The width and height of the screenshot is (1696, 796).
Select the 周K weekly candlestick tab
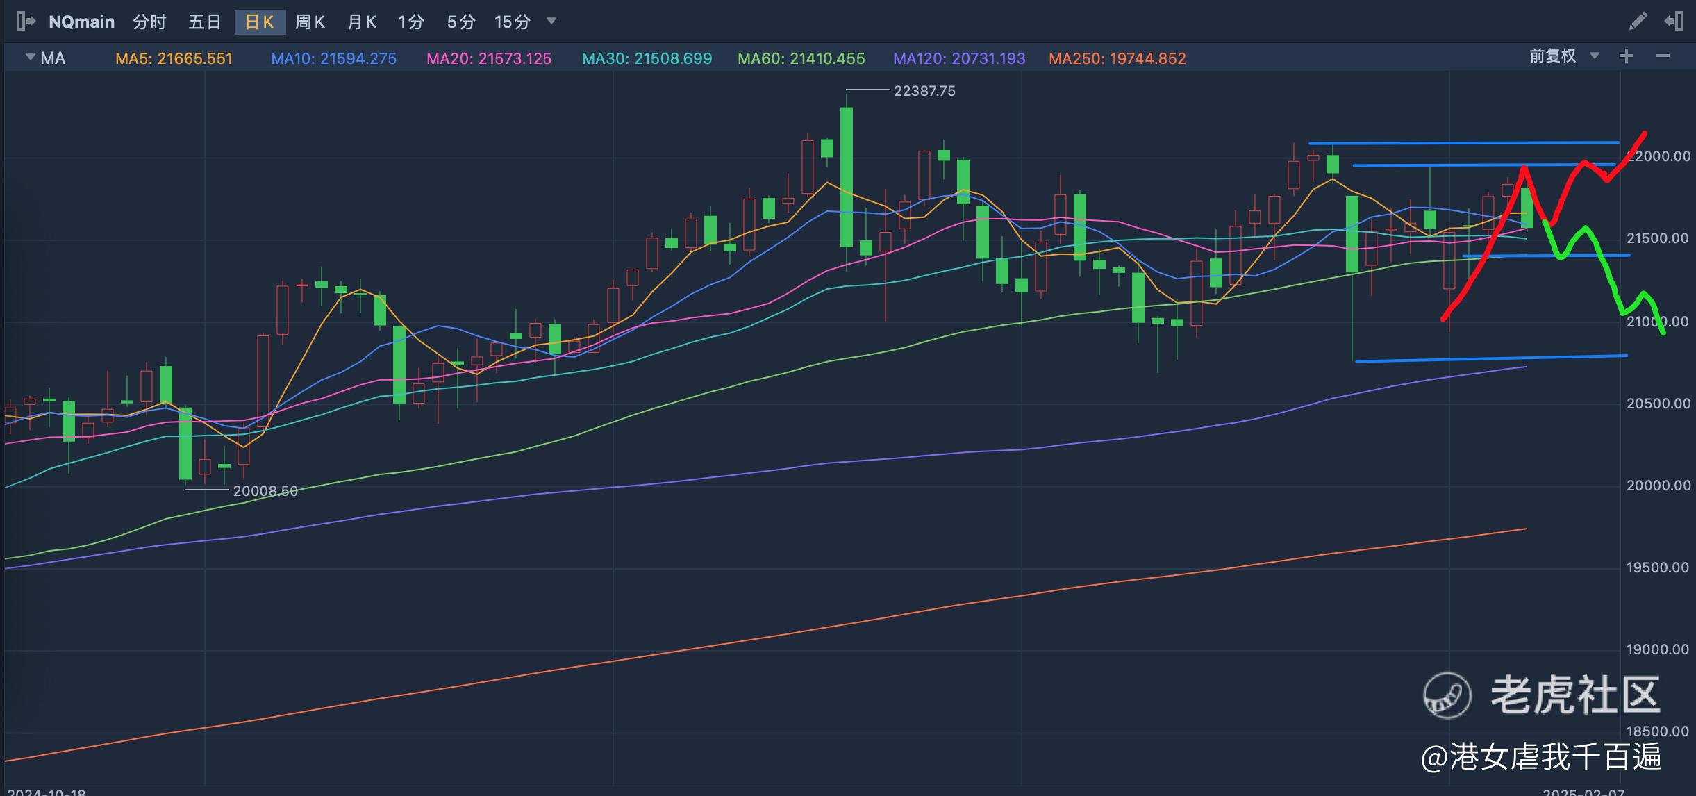point(310,22)
